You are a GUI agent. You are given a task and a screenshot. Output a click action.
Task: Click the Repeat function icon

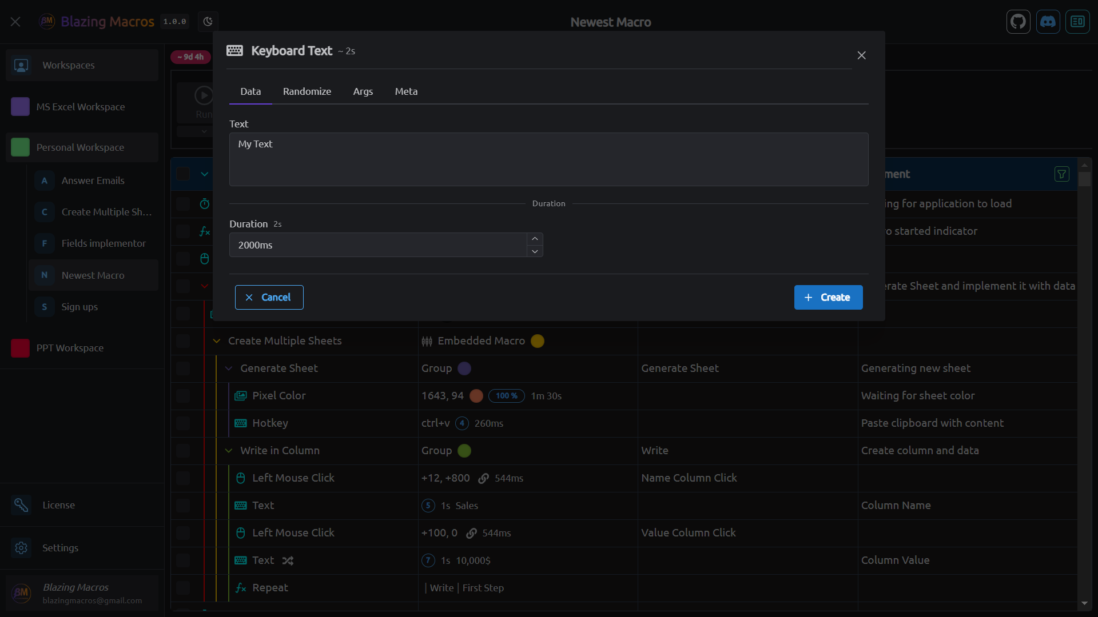click(241, 588)
